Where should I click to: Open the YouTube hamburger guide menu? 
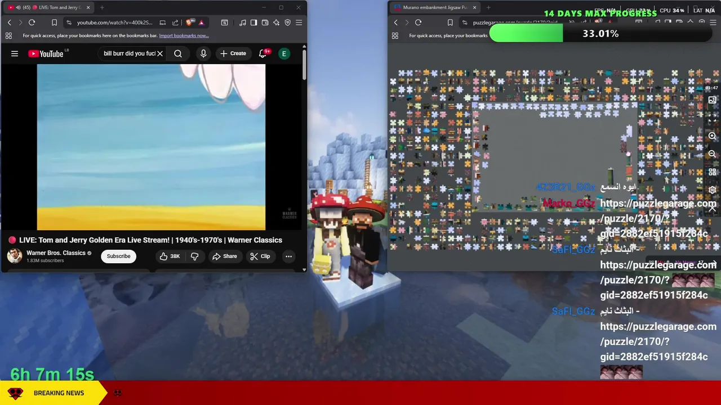tap(15, 53)
